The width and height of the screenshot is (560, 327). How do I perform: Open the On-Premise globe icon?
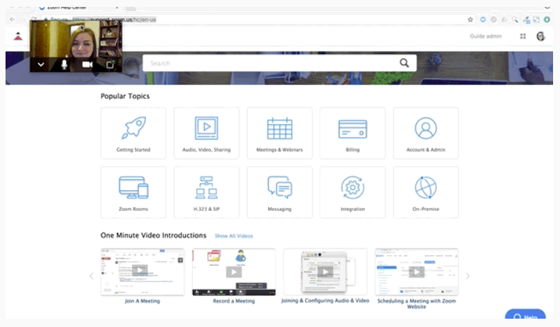426,187
